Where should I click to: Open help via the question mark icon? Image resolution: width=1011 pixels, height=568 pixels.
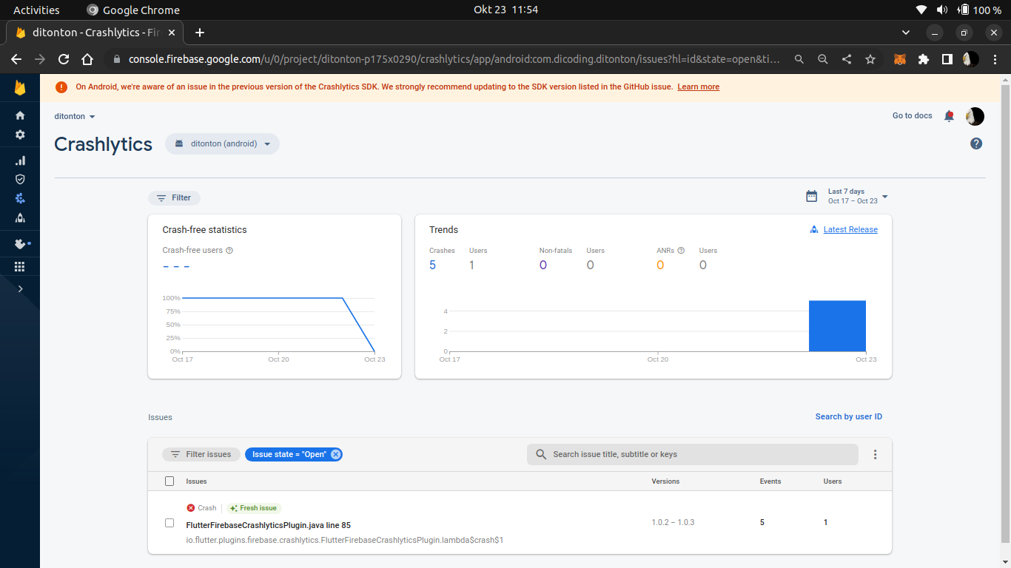(976, 143)
